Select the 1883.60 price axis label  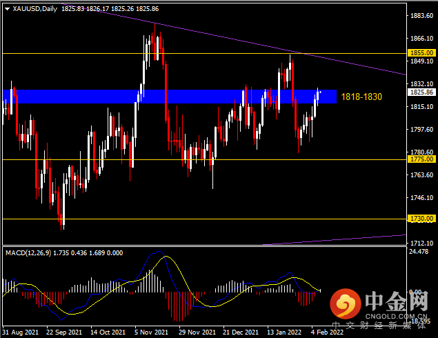coord(422,16)
